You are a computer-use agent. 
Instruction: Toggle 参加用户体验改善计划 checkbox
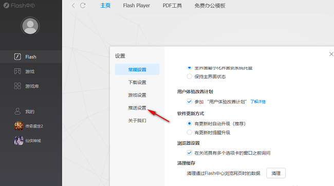[189, 101]
